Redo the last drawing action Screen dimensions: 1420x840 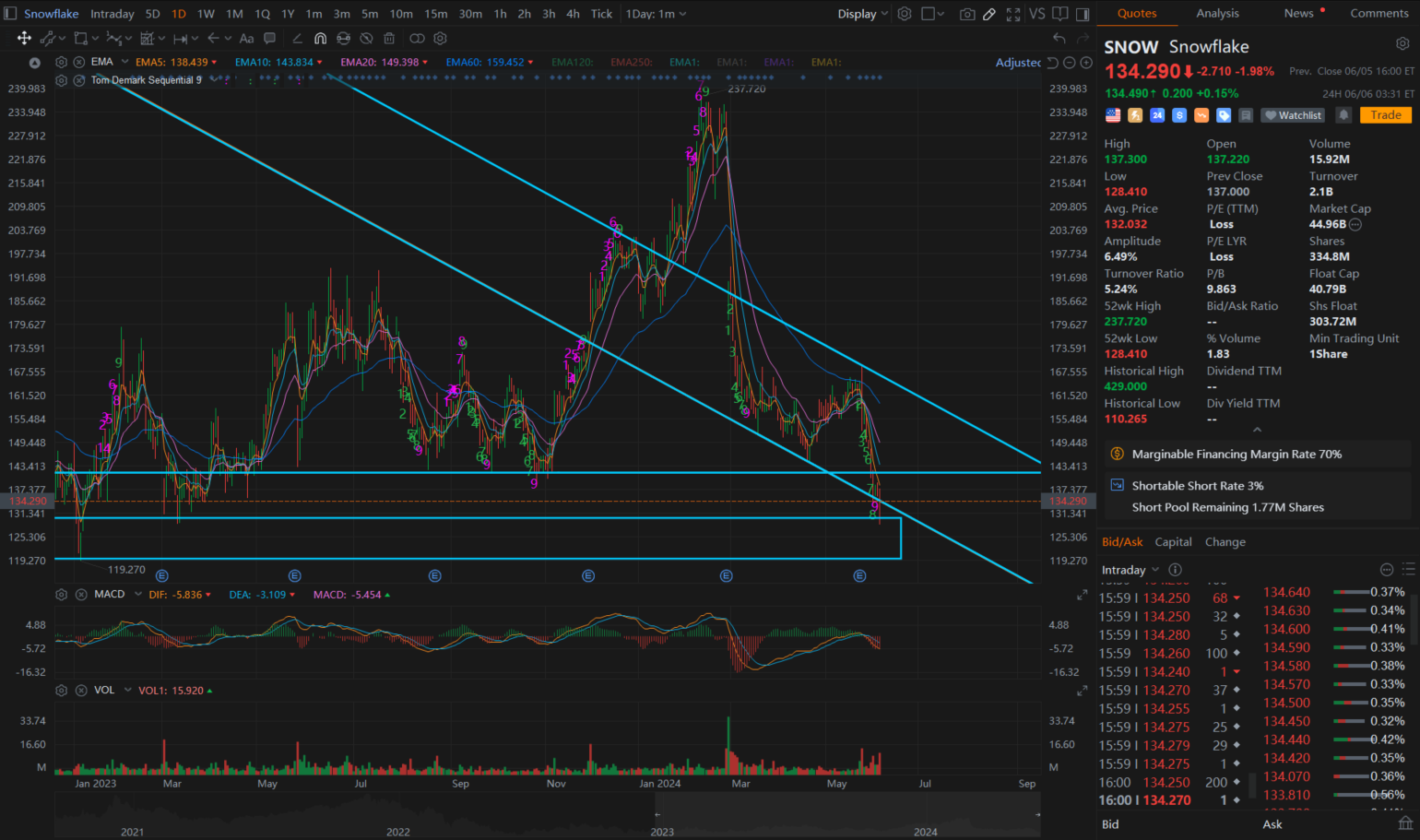tap(1084, 38)
